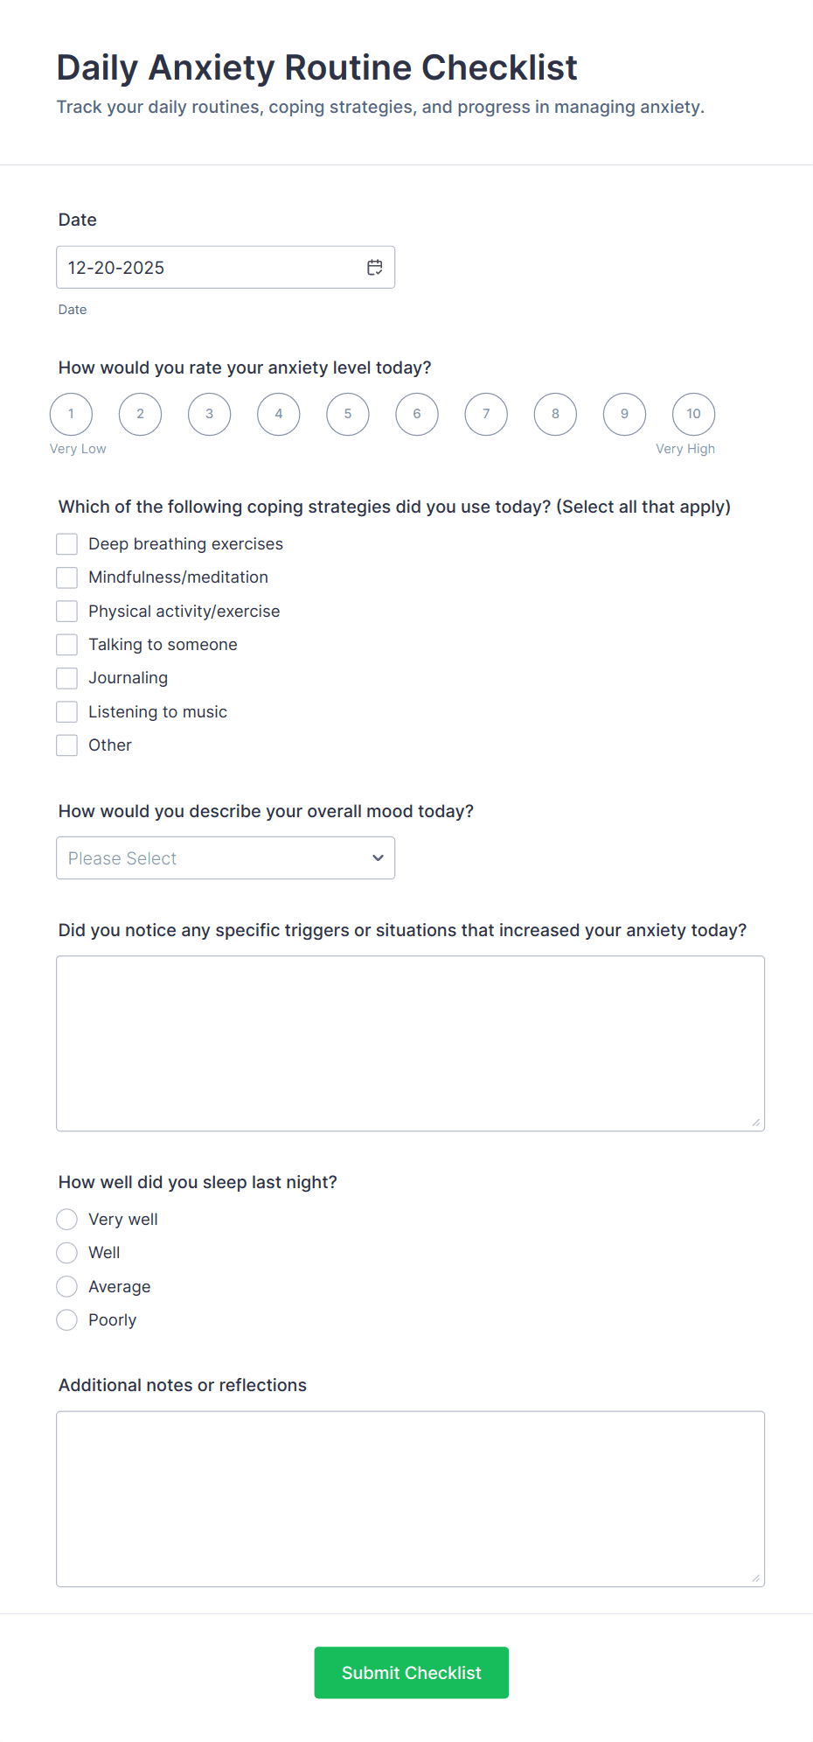This screenshot has height=1742, width=813.
Task: Click the anxiety triggers text area
Action: click(410, 1043)
